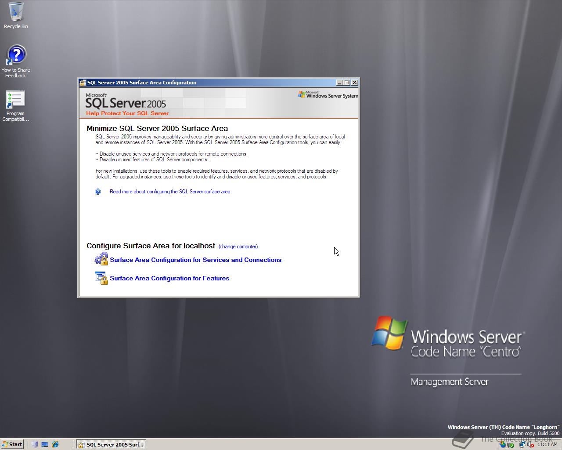The image size is (562, 450).
Task: Click the Services and Connections gear icon
Action: 101,259
